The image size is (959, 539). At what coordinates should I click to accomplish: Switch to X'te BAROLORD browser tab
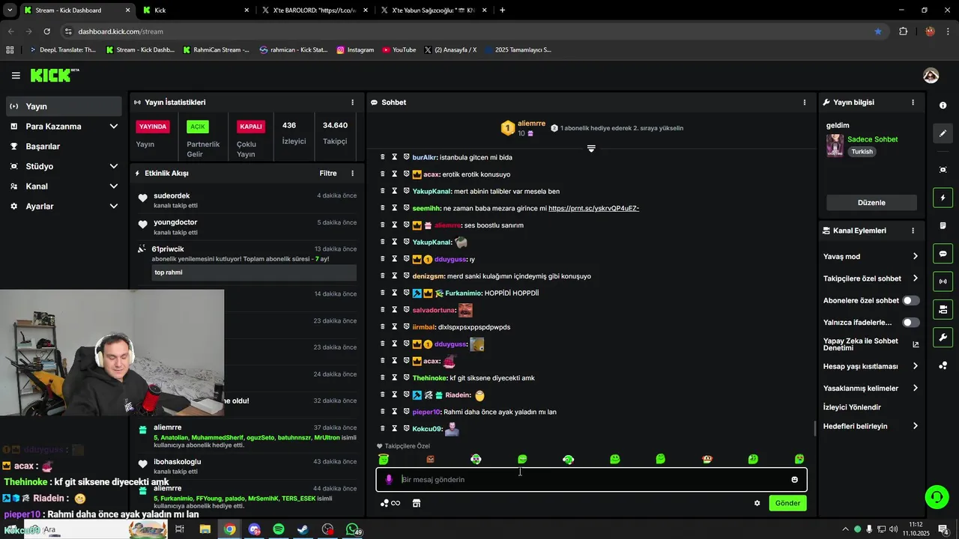point(315,10)
